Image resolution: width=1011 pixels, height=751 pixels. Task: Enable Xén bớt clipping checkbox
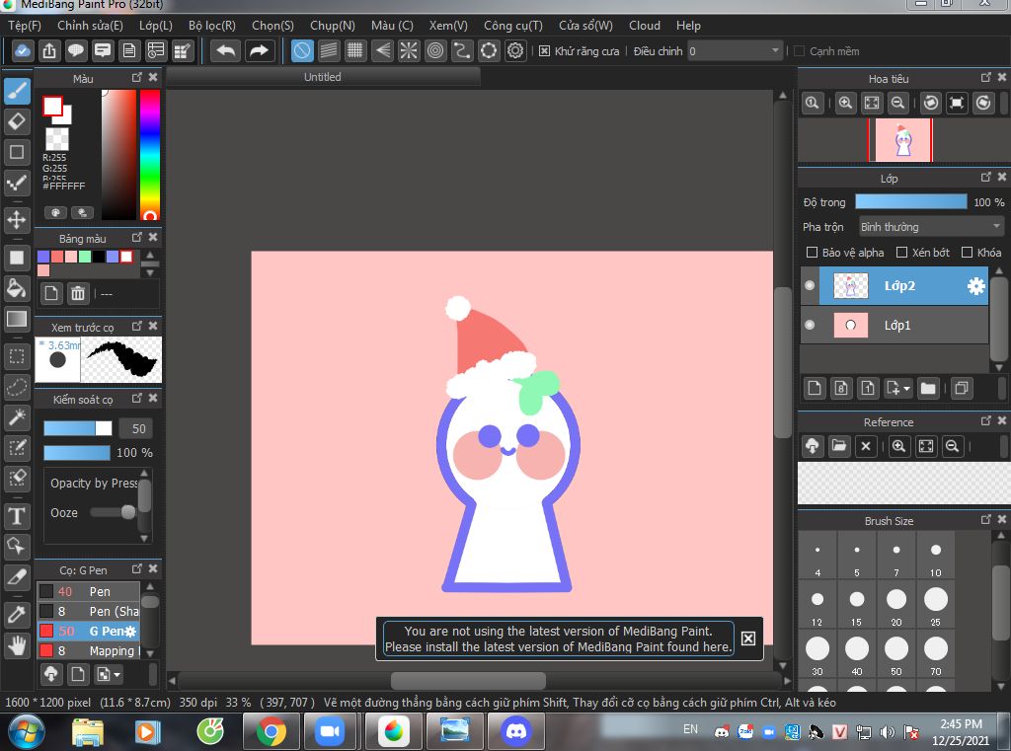[x=902, y=253]
